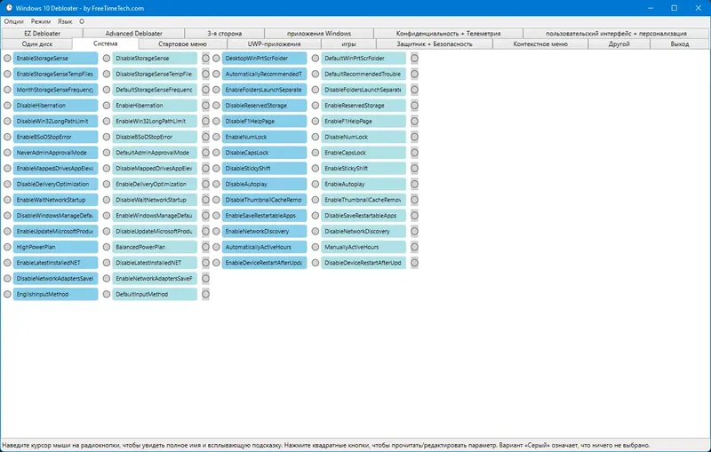The height and width of the screenshot is (452, 711).
Task: Click the grey square button after DisableNumLock
Action: pyautogui.click(x=414, y=137)
